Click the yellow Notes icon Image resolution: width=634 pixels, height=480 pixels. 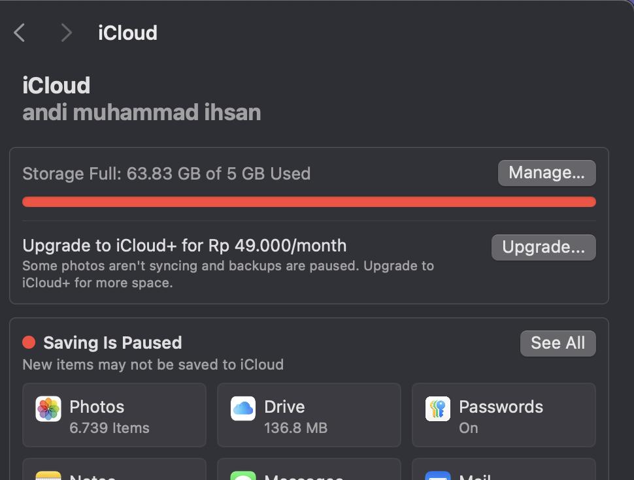click(48, 475)
